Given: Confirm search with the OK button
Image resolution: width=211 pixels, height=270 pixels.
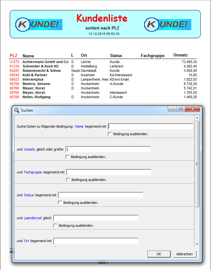Looking at the screenshot, I should pos(159,254).
